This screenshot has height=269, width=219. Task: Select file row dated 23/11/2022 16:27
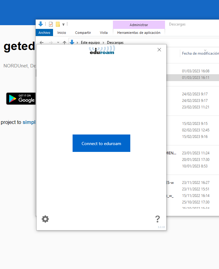pos(193,183)
